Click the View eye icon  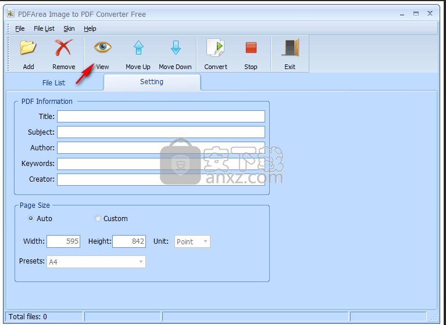[103, 47]
